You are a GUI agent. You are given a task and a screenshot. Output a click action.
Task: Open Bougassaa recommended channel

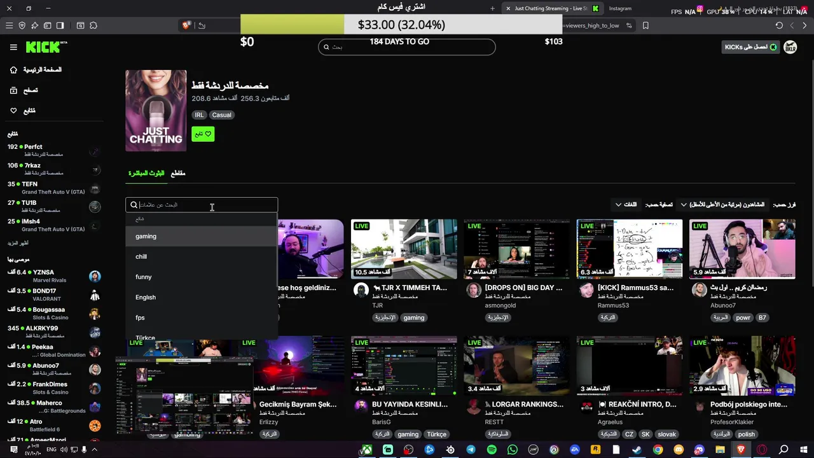pyautogui.click(x=54, y=313)
